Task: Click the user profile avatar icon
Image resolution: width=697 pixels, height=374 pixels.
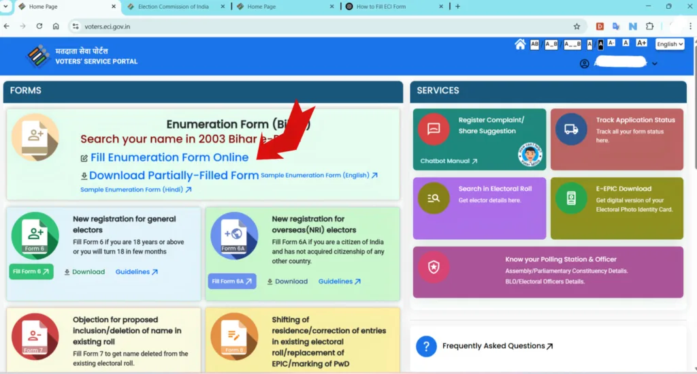Action: tap(584, 63)
